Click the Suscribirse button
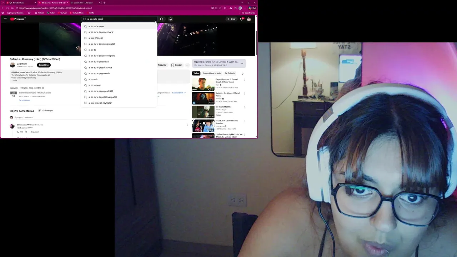Screen dimensions: 457x257 [44, 65]
